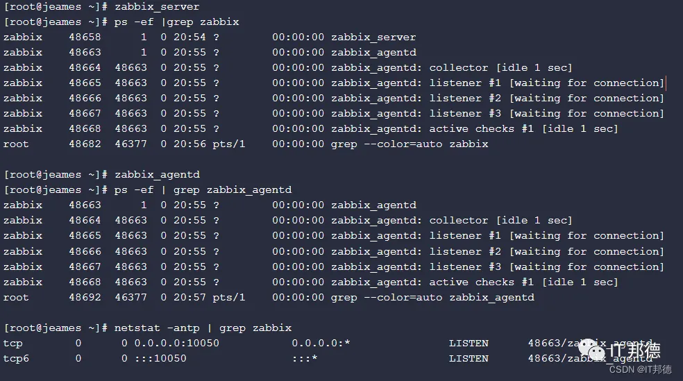
Task: Click the :::10050 tcp6 local address
Action: [160, 359]
